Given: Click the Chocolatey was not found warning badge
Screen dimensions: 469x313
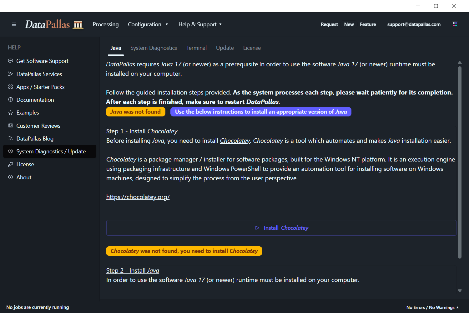Looking at the screenshot, I should pyautogui.click(x=184, y=251).
